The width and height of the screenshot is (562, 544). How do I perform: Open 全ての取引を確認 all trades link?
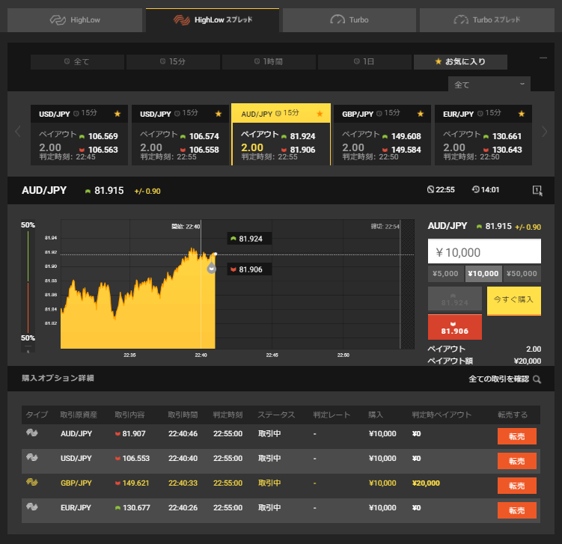[498, 379]
